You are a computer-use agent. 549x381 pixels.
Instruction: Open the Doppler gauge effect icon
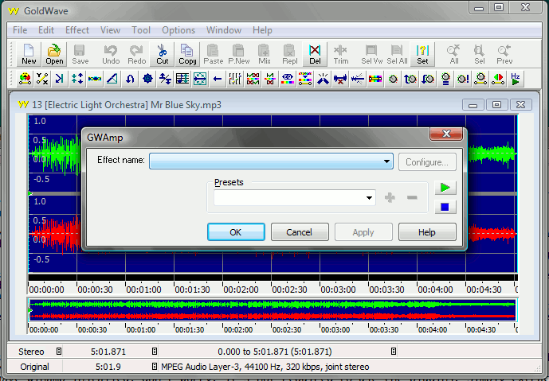coord(25,79)
